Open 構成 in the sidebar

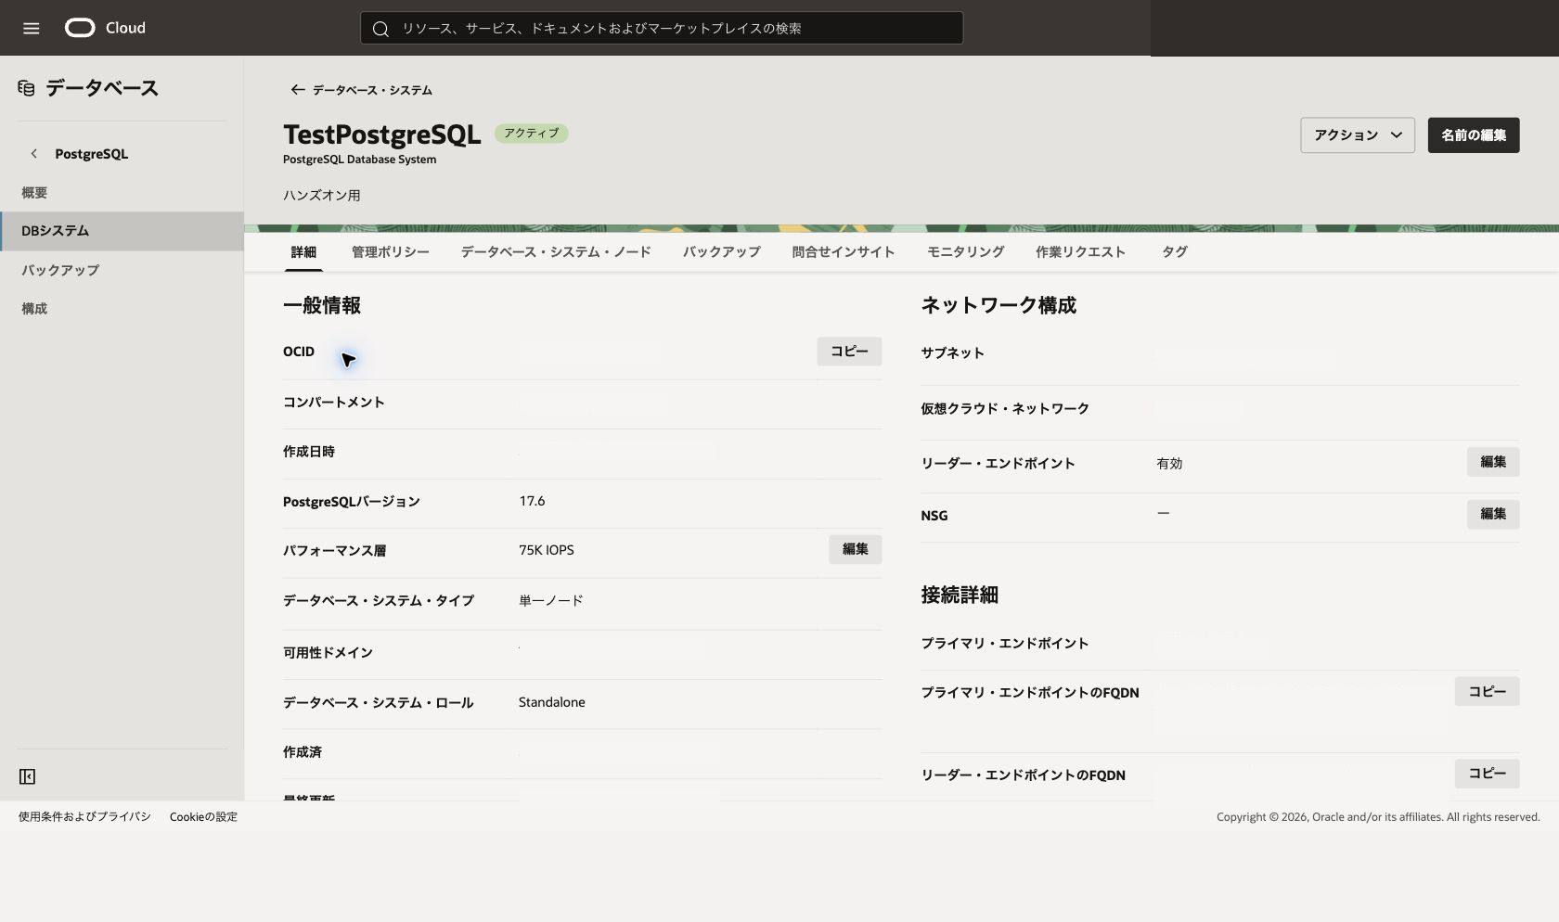tap(34, 309)
